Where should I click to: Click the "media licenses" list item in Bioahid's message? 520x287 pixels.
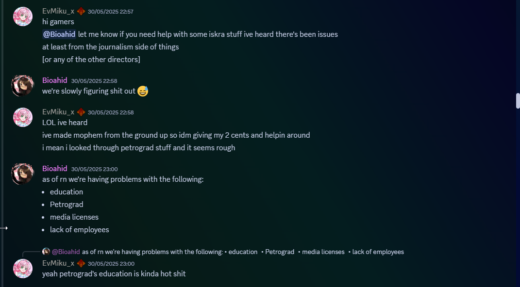coord(74,217)
